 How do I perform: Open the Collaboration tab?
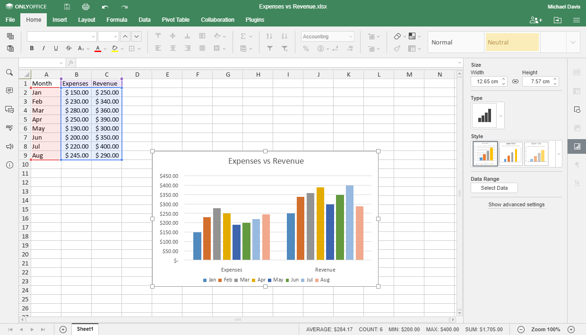pyautogui.click(x=217, y=20)
